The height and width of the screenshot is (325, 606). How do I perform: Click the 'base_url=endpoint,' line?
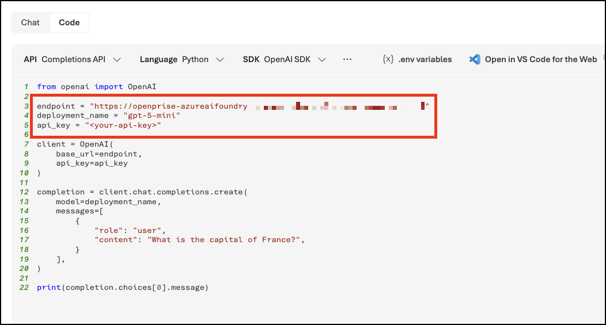coord(99,154)
